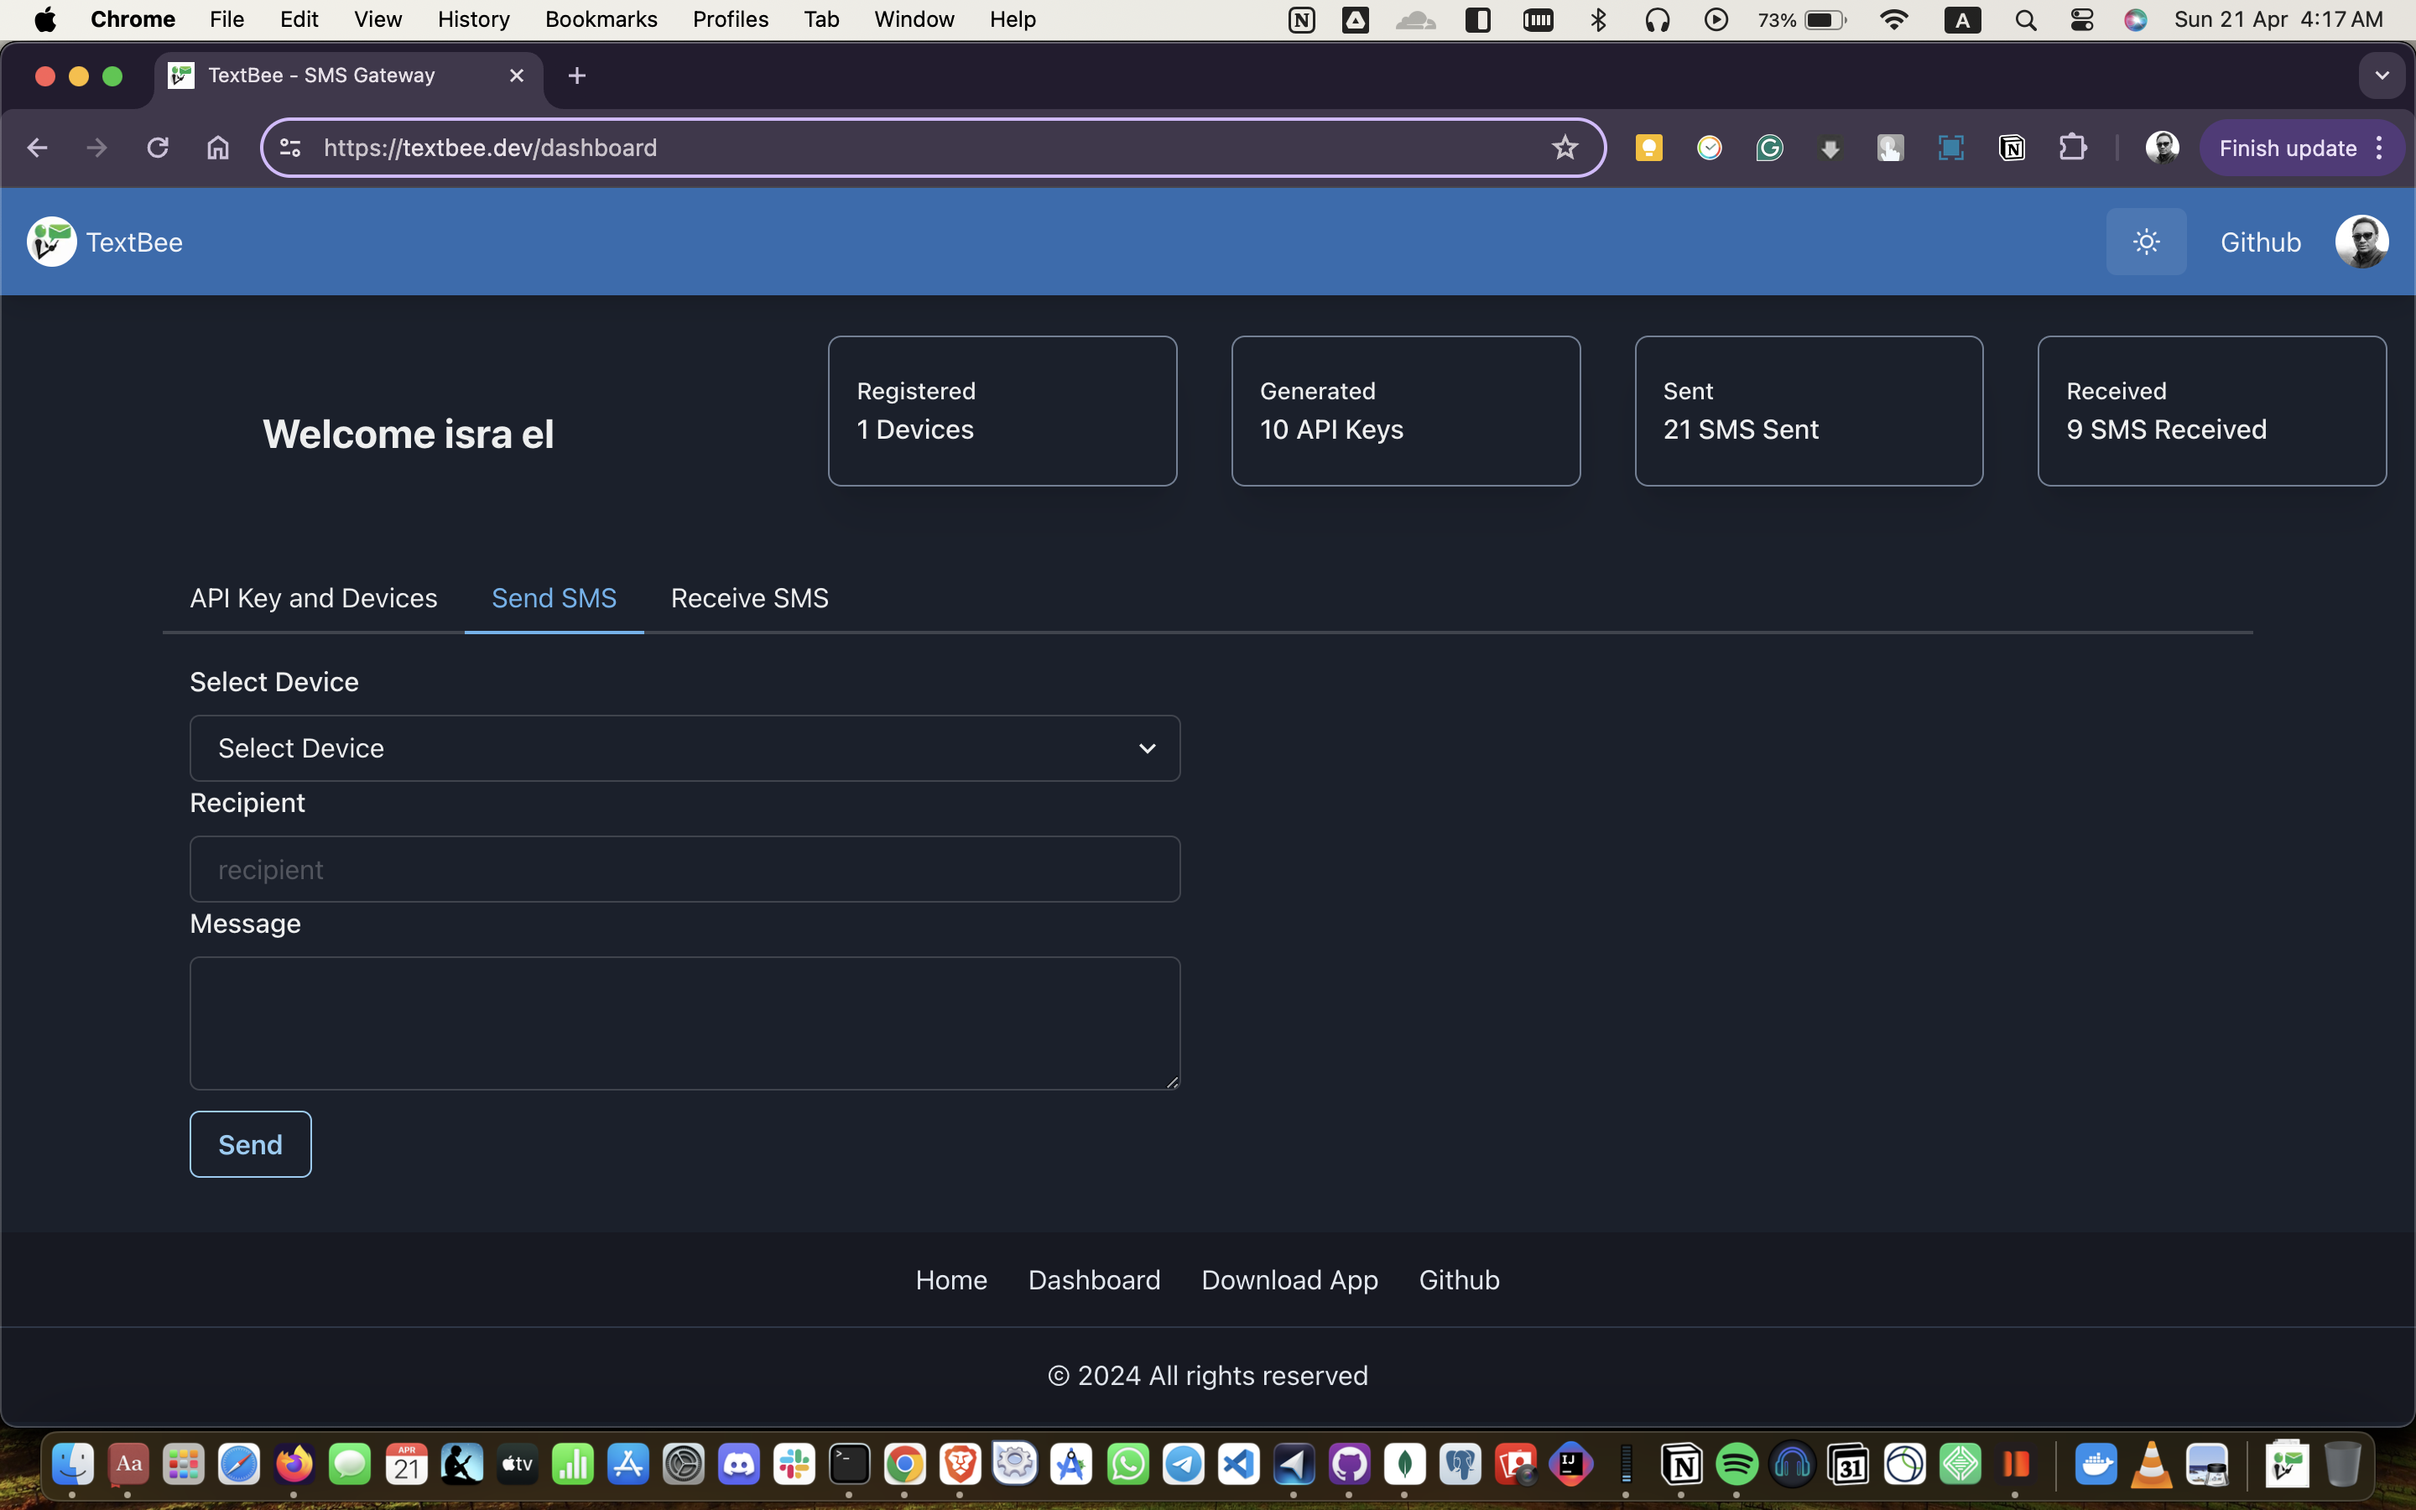Reload the page
This screenshot has width=2416, height=1510.
click(158, 148)
